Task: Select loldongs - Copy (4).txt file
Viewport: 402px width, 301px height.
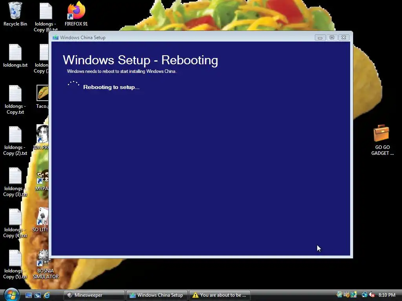Action: (x=15, y=223)
